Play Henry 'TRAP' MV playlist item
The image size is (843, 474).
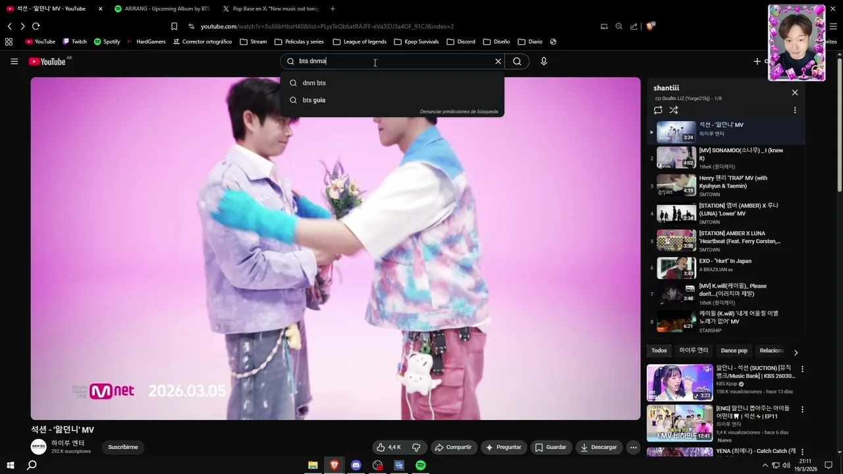(x=726, y=186)
